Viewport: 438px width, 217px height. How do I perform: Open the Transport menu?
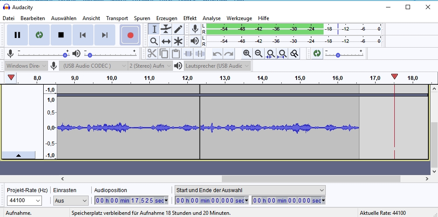[117, 18]
